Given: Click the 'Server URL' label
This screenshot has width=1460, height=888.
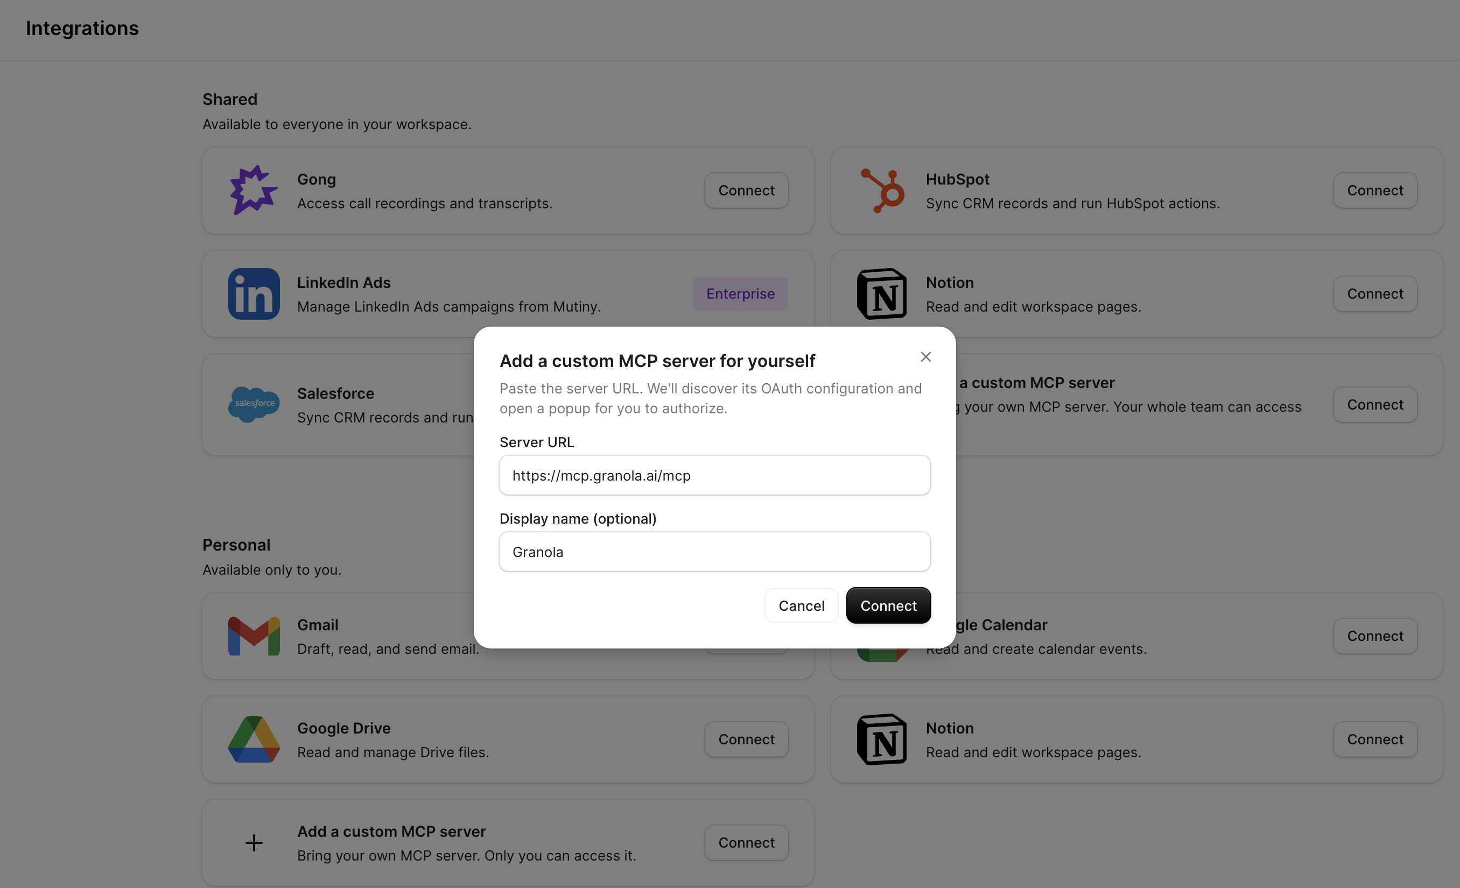Looking at the screenshot, I should (x=536, y=442).
